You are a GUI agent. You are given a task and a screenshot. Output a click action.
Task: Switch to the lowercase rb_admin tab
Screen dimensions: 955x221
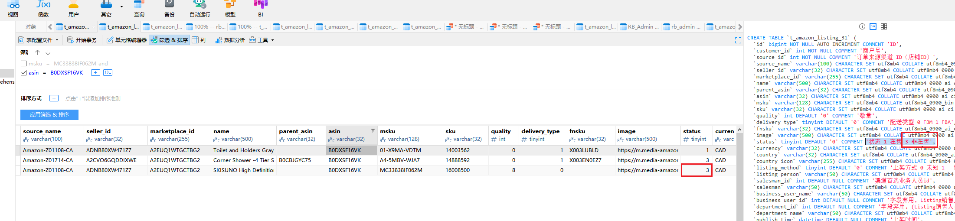683,27
